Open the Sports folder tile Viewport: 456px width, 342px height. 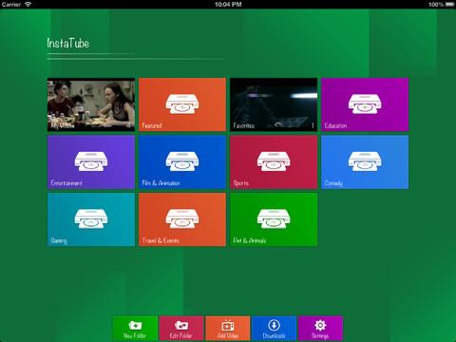(x=274, y=162)
